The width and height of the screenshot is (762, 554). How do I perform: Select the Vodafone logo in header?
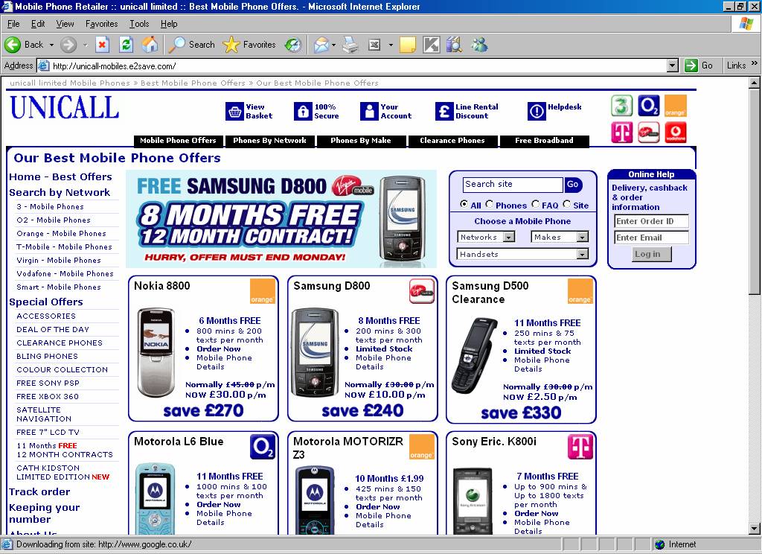point(676,133)
